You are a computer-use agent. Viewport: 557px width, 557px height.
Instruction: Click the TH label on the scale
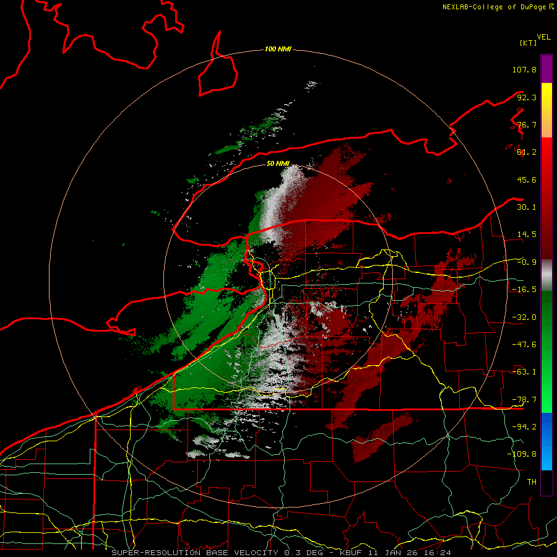532,482
